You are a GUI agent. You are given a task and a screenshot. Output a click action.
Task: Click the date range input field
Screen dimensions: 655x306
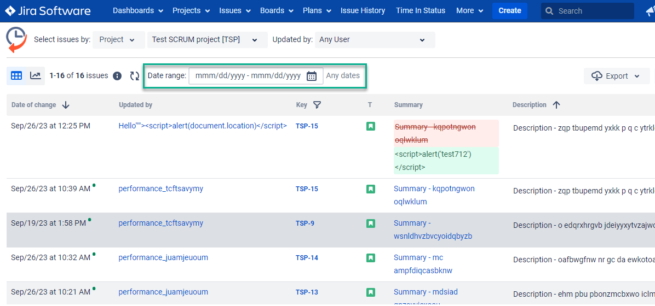(x=248, y=76)
